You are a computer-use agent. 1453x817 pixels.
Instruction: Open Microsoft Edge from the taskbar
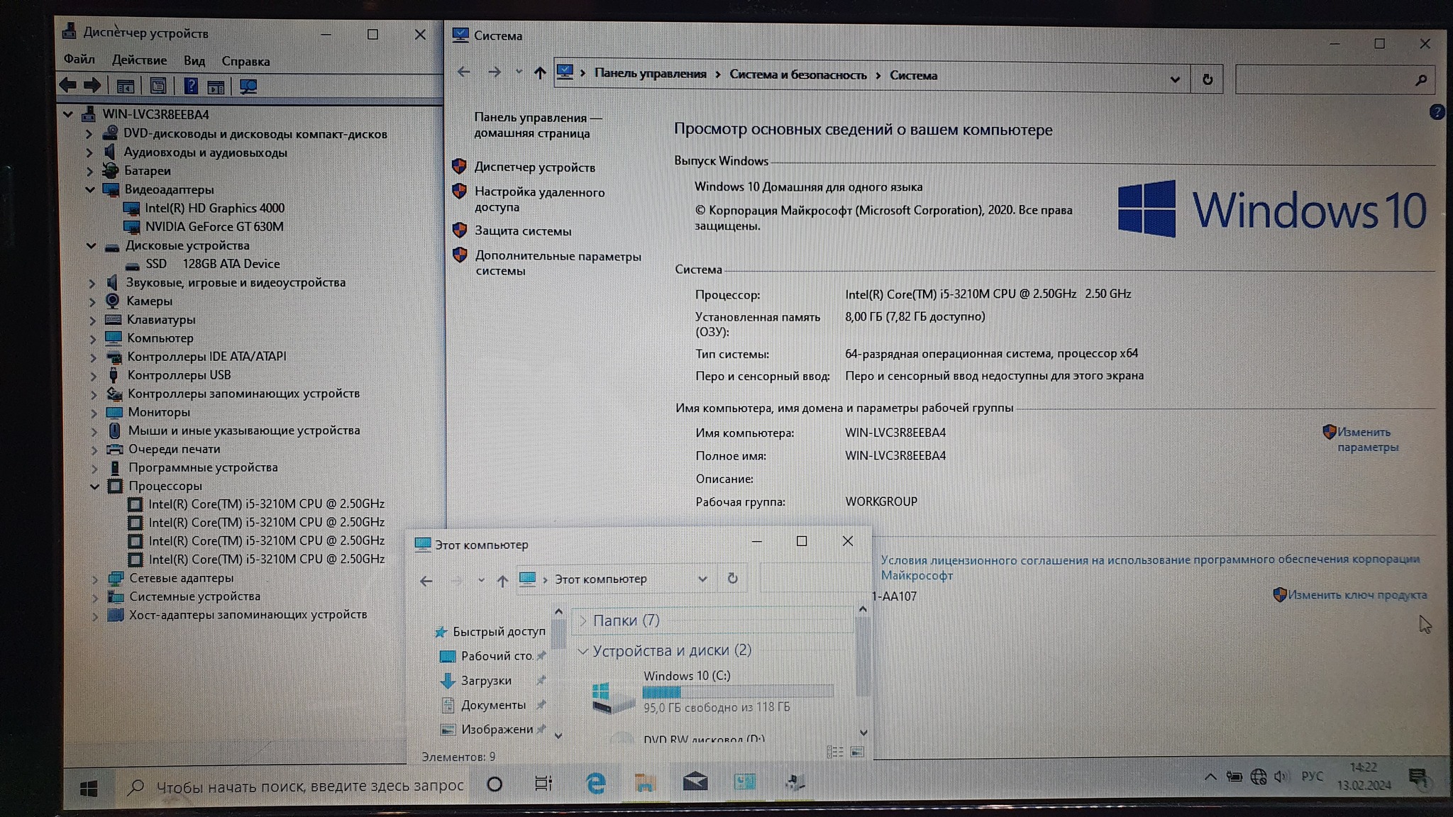point(595,783)
